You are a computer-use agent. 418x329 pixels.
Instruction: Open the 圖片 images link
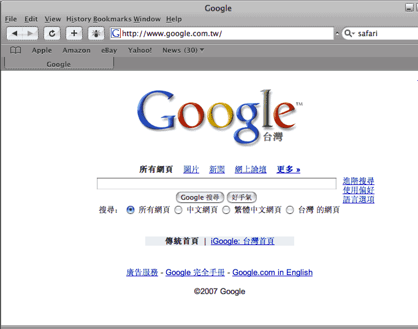191,169
